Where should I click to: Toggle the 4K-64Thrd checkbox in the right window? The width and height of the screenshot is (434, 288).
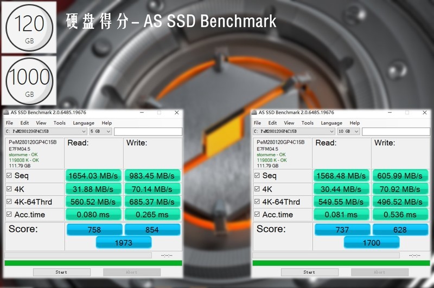click(x=257, y=202)
